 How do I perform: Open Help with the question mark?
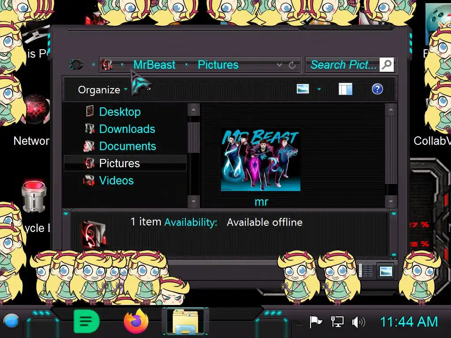(x=377, y=89)
